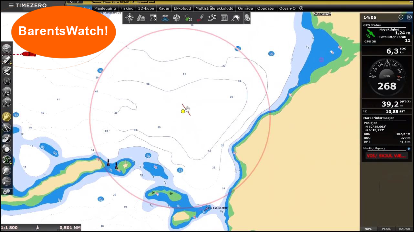
Task: Open the Område tab
Action: (x=245, y=8)
